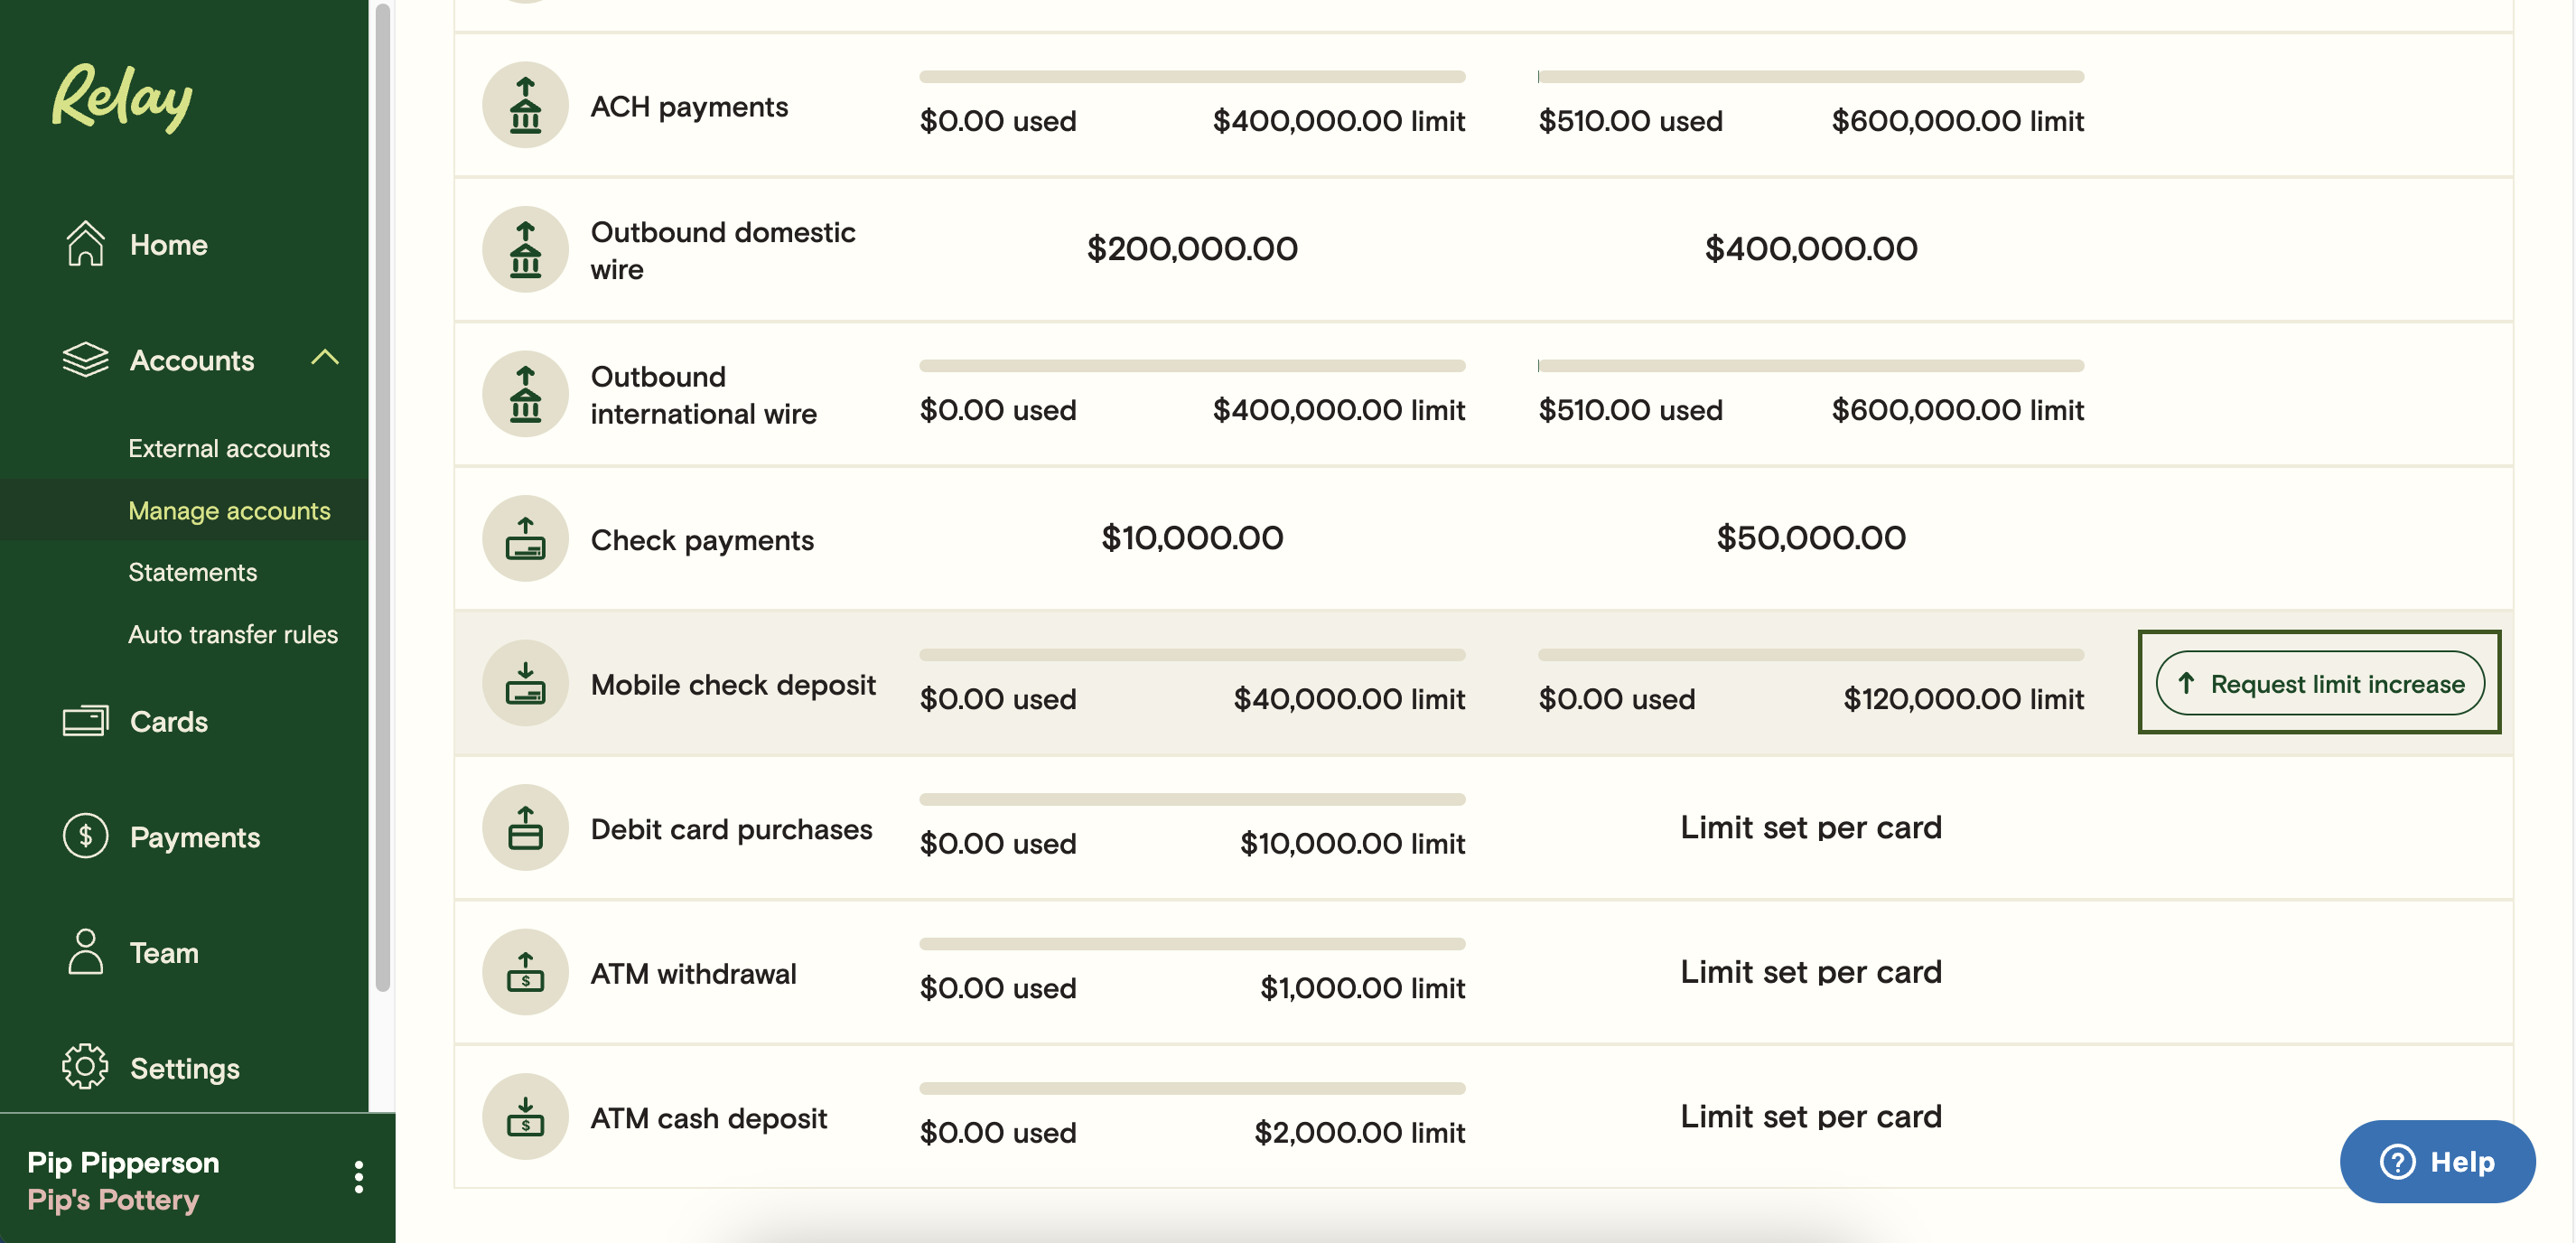Navigate to External accounts
Viewport: 2576px width, 1243px height.
click(230, 448)
